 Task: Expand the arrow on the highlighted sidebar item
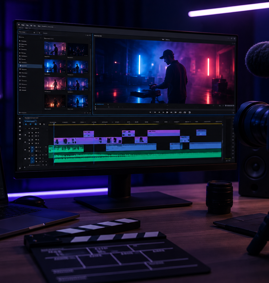pyautogui.click(x=41, y=66)
